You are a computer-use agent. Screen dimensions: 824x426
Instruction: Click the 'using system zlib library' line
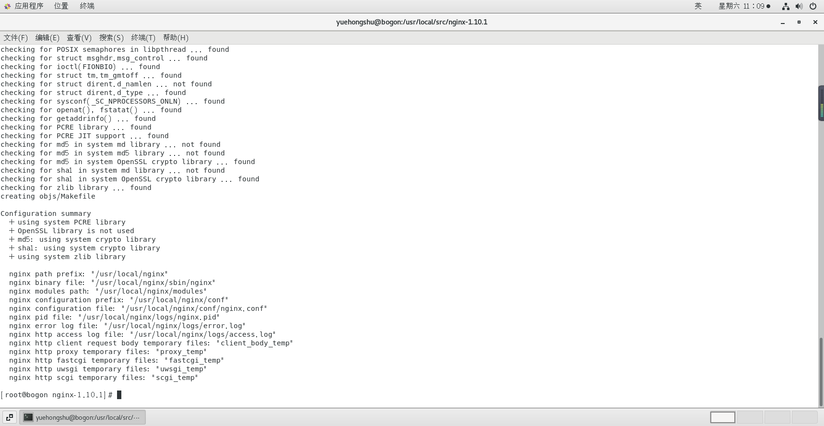67,257
